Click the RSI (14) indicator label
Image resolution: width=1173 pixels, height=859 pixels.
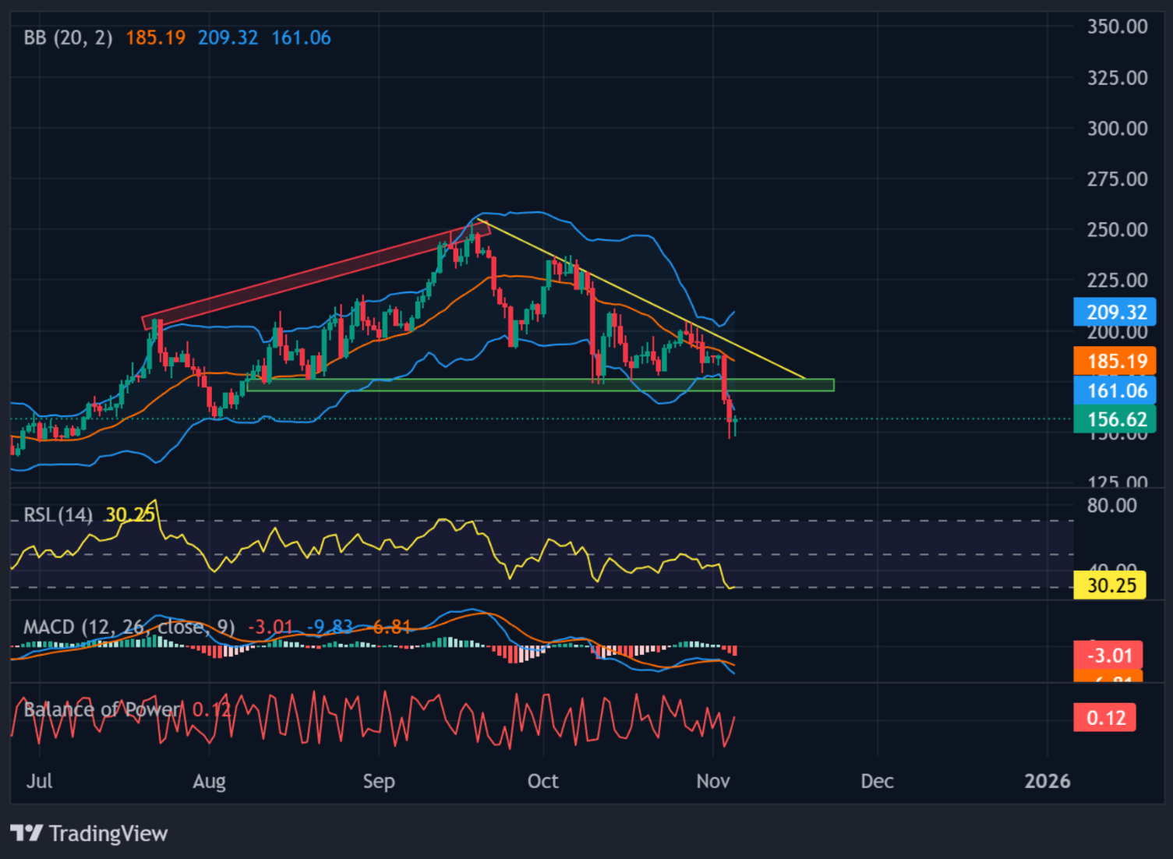click(x=58, y=515)
